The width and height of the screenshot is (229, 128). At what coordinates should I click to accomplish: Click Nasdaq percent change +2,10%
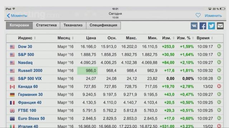pyautogui.click(x=187, y=63)
